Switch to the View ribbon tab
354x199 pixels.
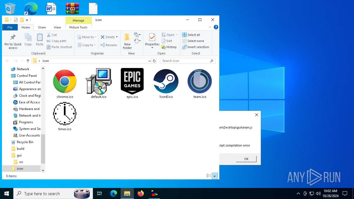(x=57, y=27)
